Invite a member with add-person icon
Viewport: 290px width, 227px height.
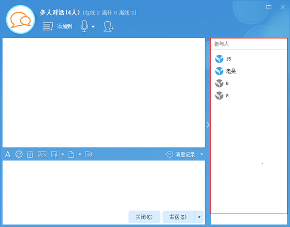point(109,26)
